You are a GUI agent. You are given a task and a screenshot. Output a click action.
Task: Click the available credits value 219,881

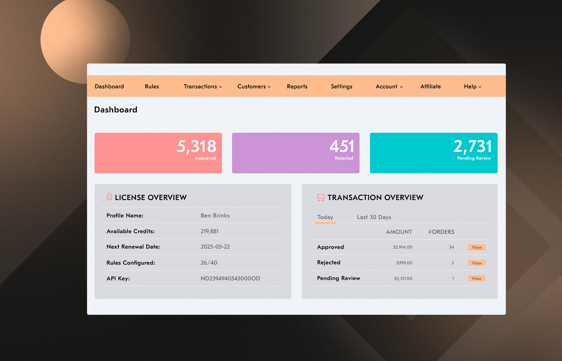point(210,231)
